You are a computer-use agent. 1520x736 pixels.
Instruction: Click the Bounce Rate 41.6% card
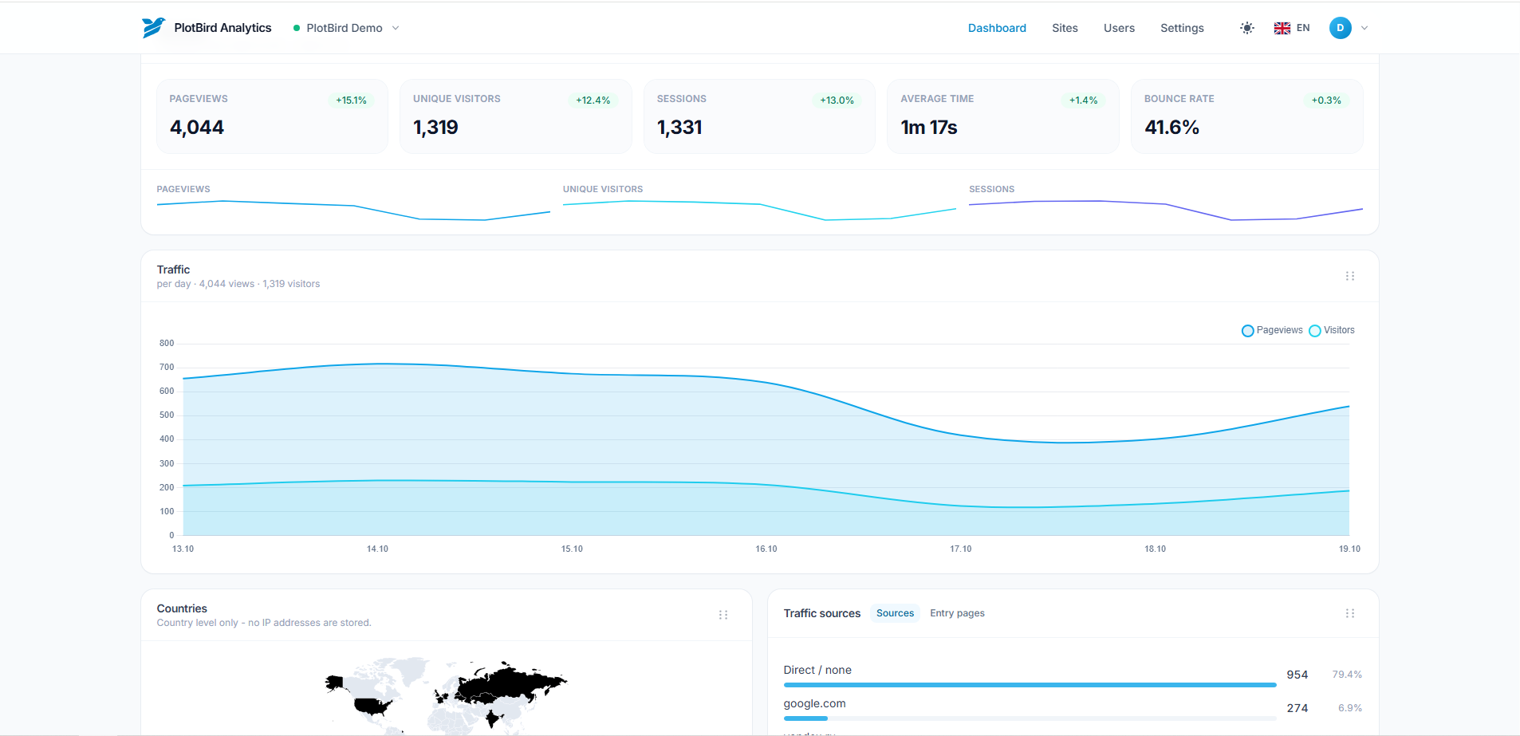(x=1247, y=116)
